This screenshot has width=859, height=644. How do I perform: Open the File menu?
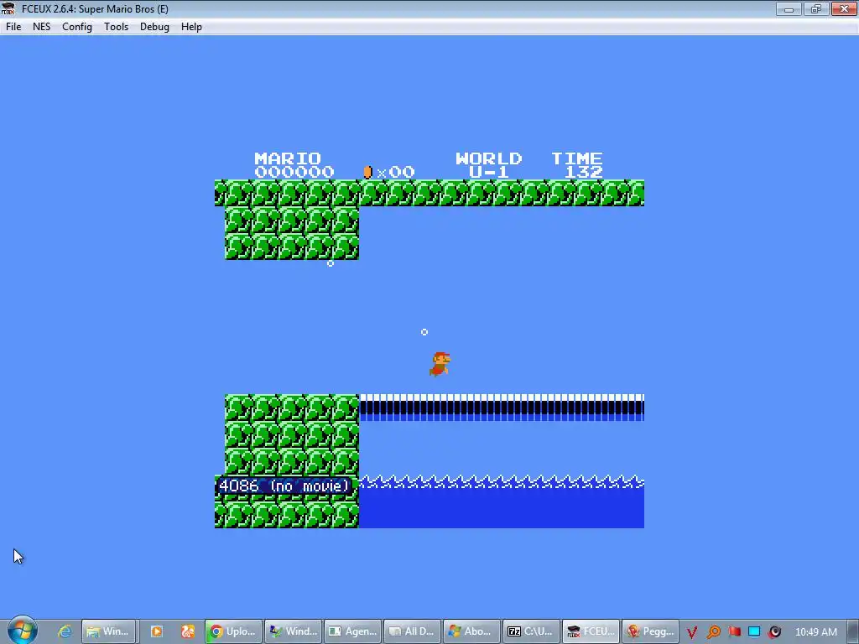(13, 27)
